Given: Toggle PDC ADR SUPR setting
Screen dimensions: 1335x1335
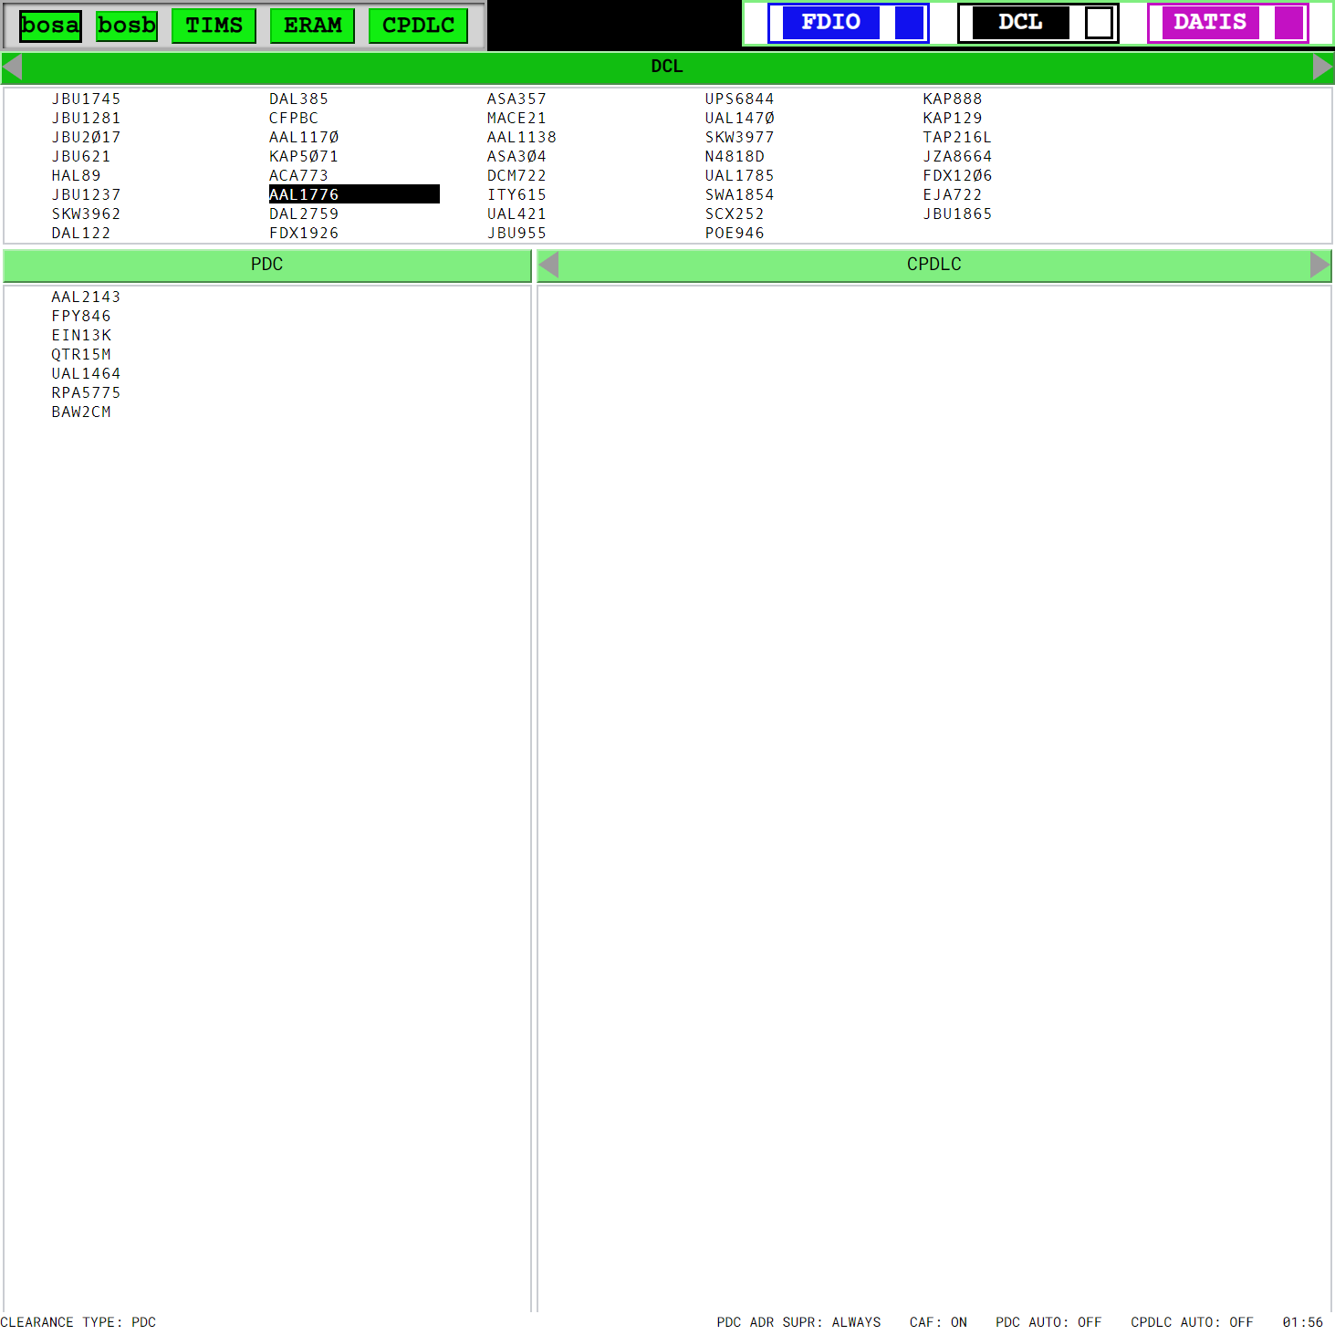Looking at the screenshot, I should [x=798, y=1322].
